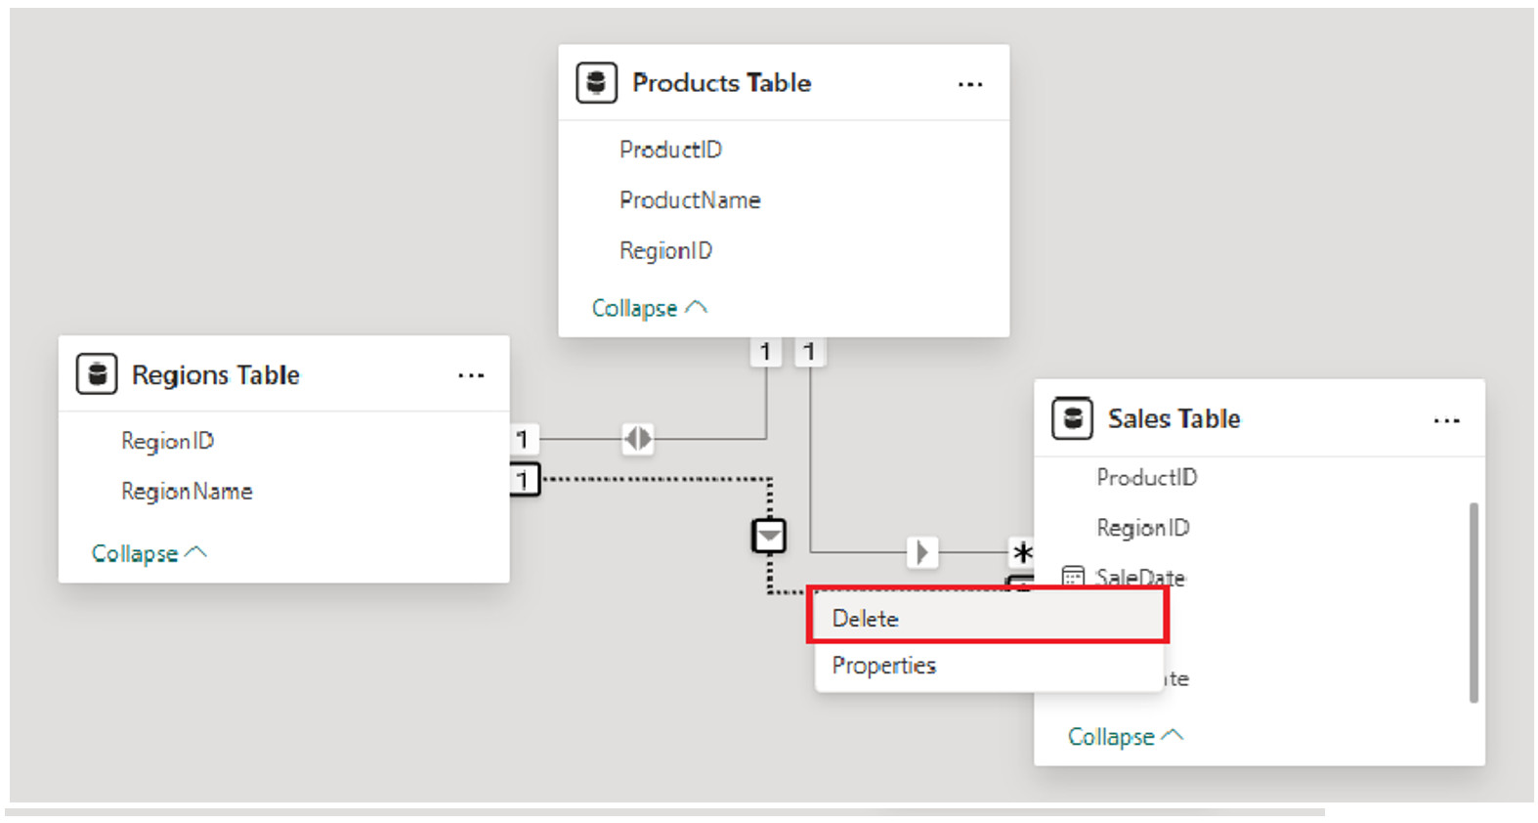Click the horizontal scrollbar at canvas bottom
1538x823 pixels.
(x=664, y=812)
